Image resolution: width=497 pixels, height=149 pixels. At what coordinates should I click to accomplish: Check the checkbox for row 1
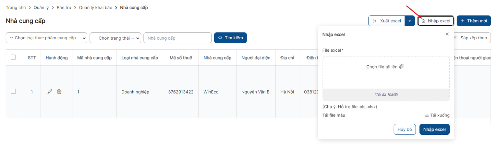pos(13,91)
